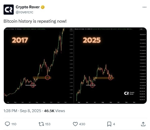Open the @rovercrc handle link

click(24, 12)
